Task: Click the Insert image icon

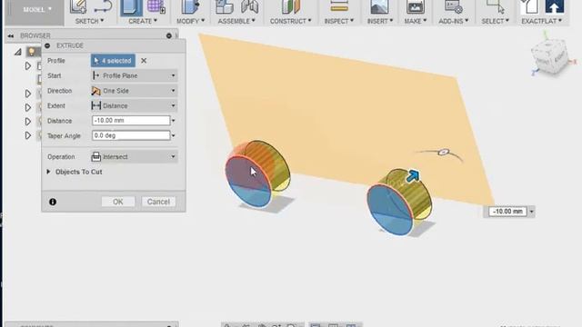Action: pos(379,6)
